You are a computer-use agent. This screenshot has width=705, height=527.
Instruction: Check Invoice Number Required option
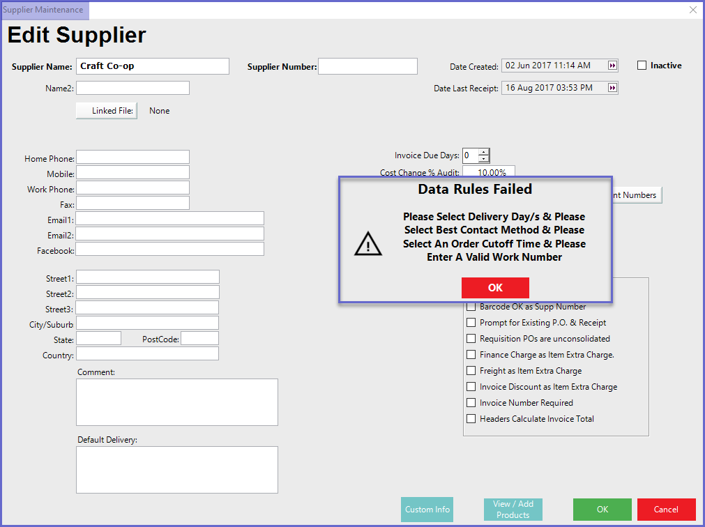[x=471, y=403]
